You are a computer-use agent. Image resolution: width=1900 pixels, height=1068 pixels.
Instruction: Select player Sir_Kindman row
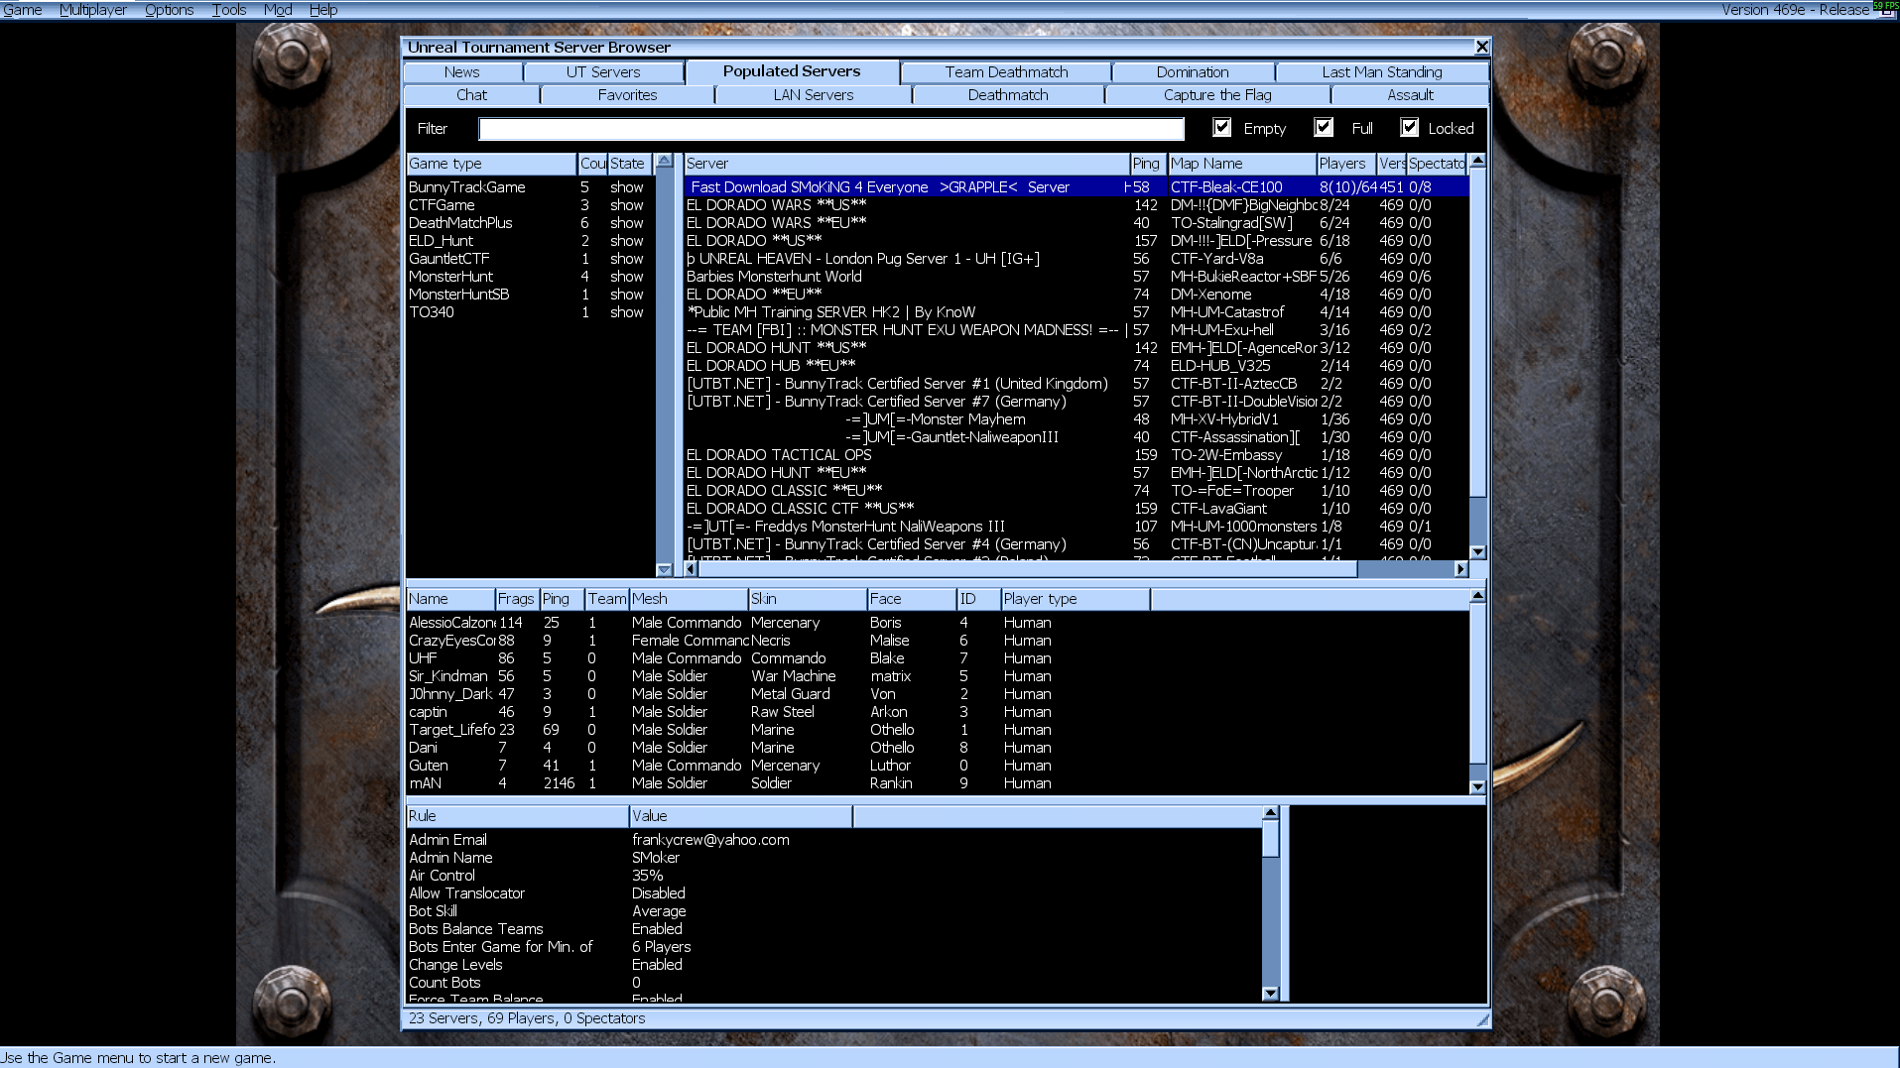point(938,676)
